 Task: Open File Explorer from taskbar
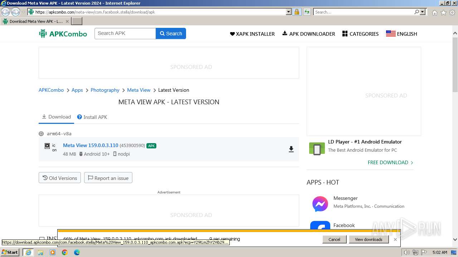point(40,252)
